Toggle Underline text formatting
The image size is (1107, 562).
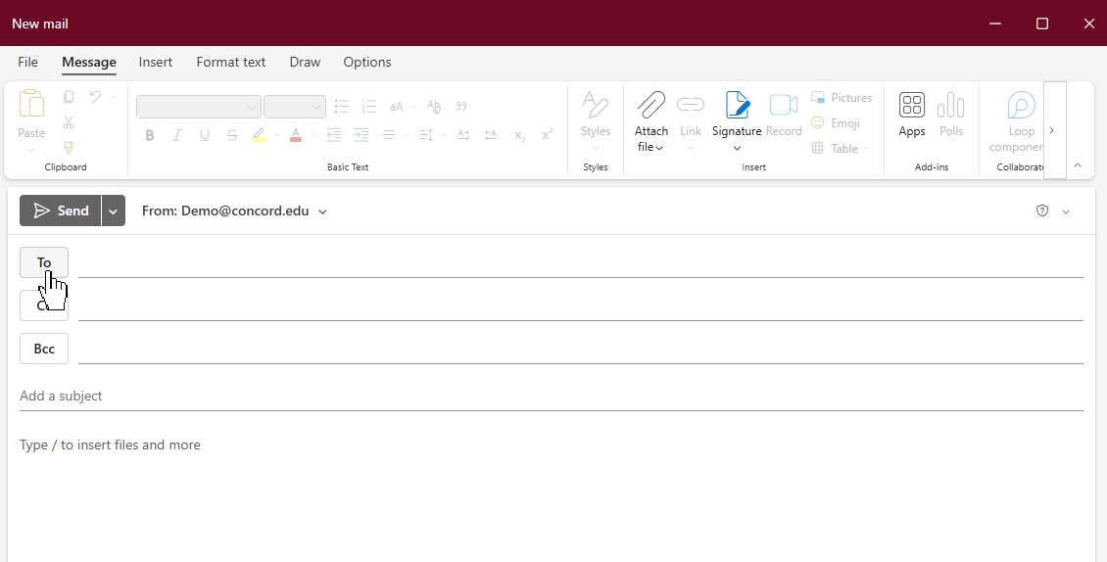204,135
